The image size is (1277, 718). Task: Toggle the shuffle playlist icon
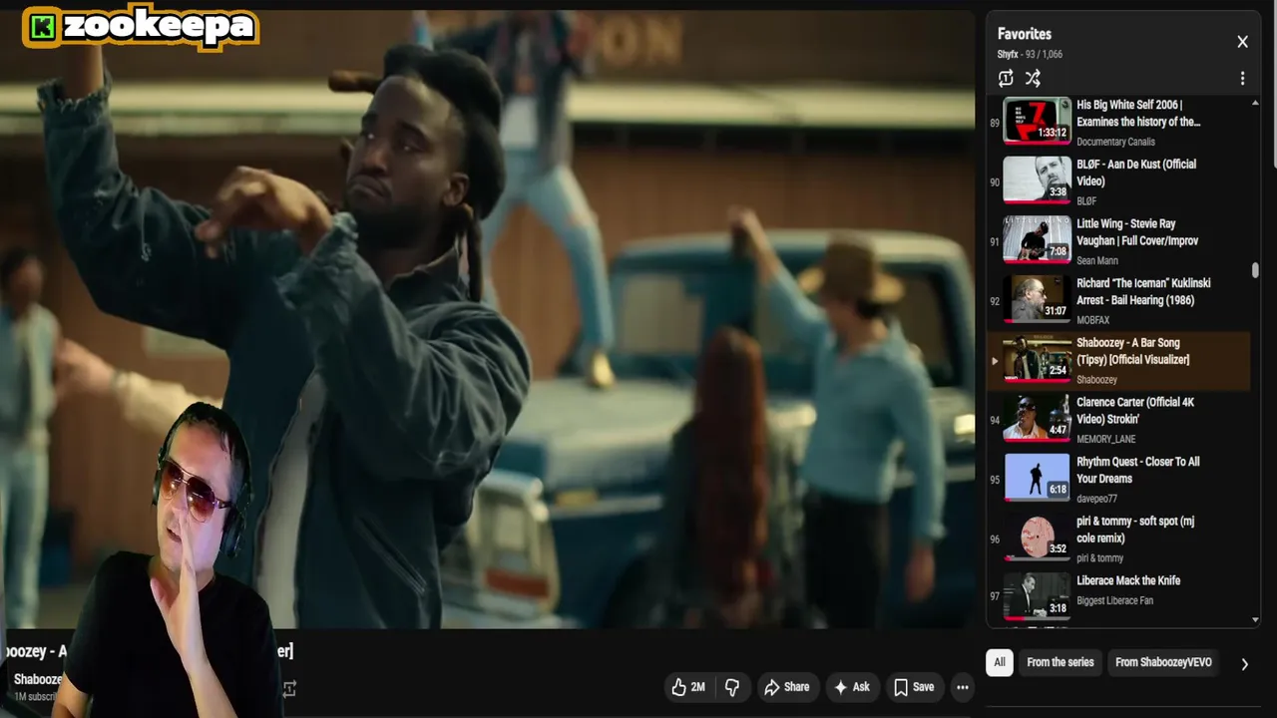pos(1033,78)
